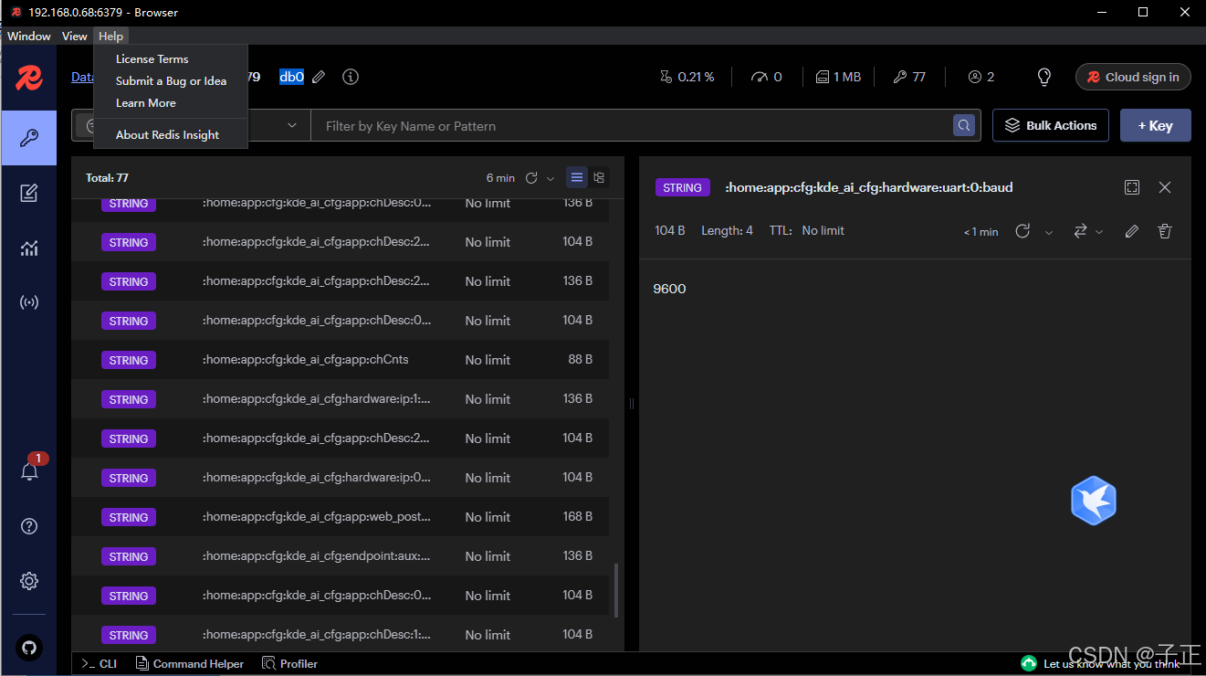Viewport: 1206px width, 676px height.
Task: Click the 88 B size cell
Action: [x=581, y=360]
